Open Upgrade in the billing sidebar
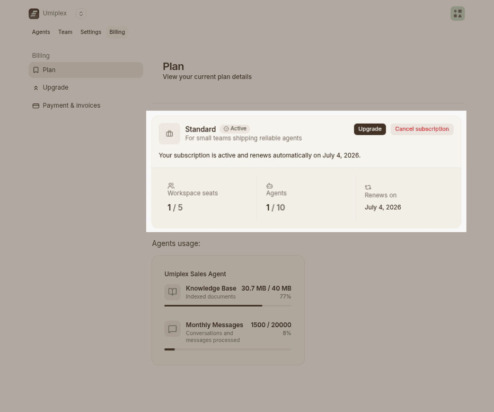The width and height of the screenshot is (494, 412). (x=86, y=87)
